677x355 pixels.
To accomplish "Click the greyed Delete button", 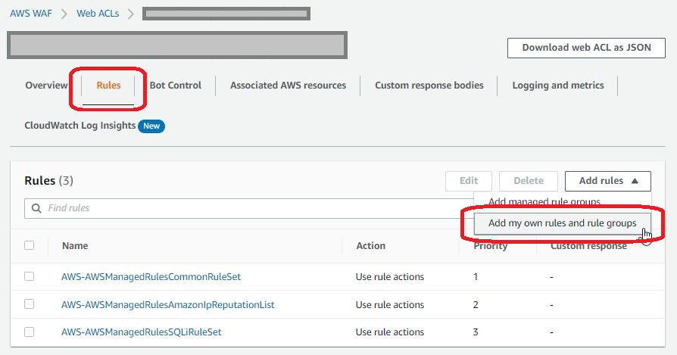I will 529,181.
